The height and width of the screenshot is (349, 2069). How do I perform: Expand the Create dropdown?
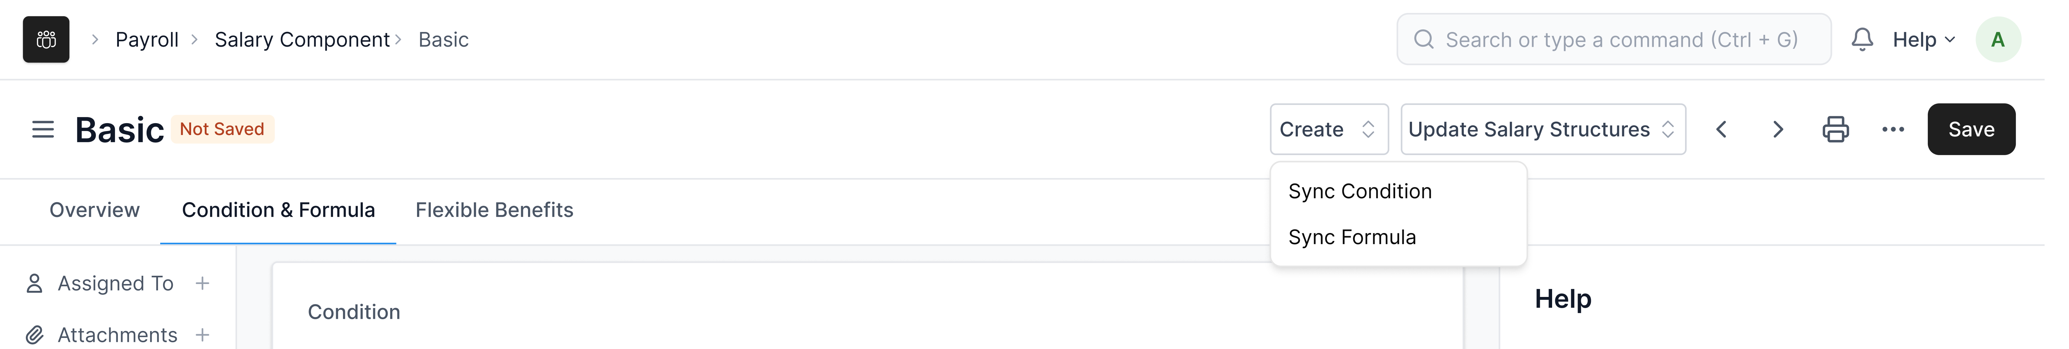point(1328,129)
